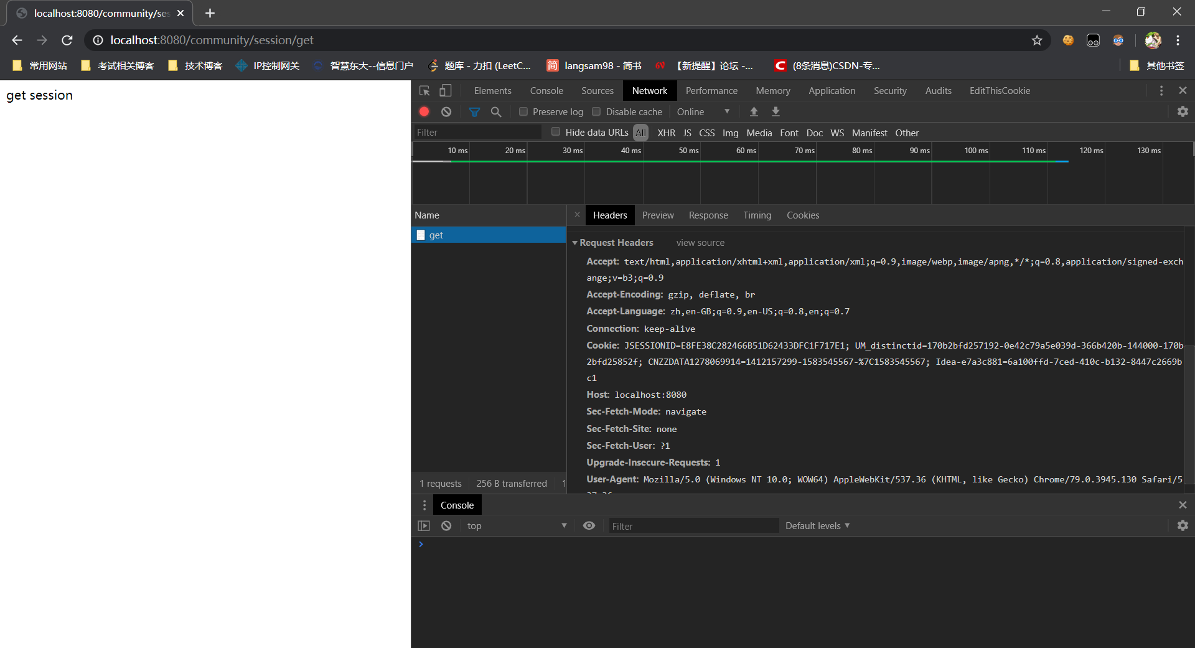Switch to the Sources tab
This screenshot has height=648, width=1195.
click(x=597, y=91)
